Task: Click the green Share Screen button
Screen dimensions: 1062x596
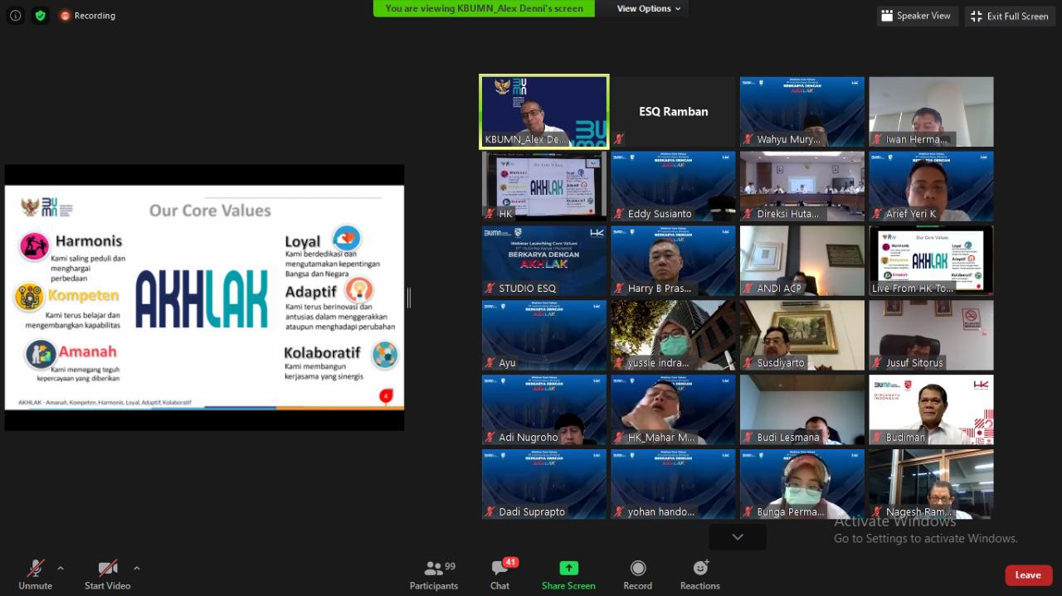Action: (x=568, y=574)
